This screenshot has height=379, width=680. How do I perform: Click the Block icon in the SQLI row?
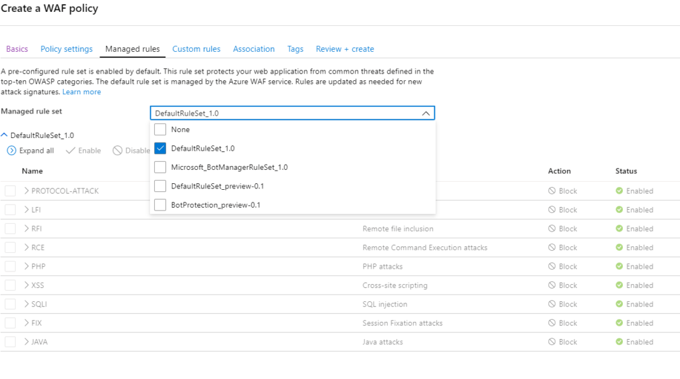pos(552,304)
